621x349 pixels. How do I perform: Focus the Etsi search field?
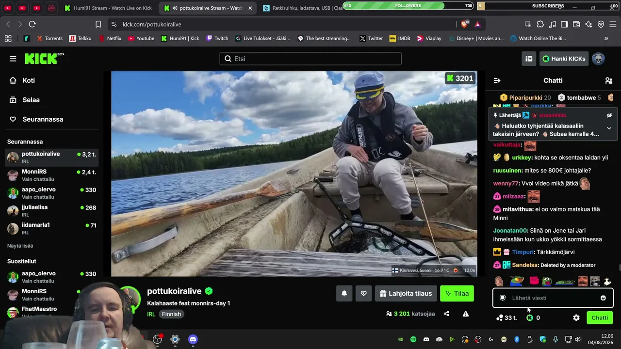tap(310, 59)
